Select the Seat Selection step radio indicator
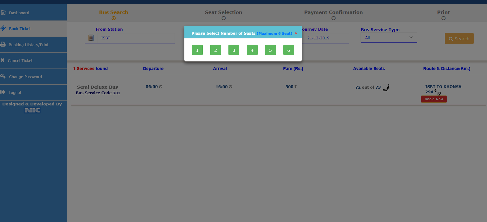The width and height of the screenshot is (487, 222). pos(223,18)
